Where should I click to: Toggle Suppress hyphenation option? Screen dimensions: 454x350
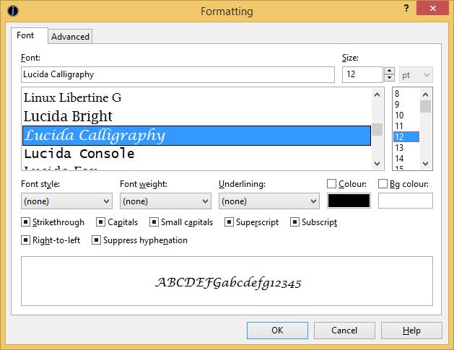pos(97,240)
